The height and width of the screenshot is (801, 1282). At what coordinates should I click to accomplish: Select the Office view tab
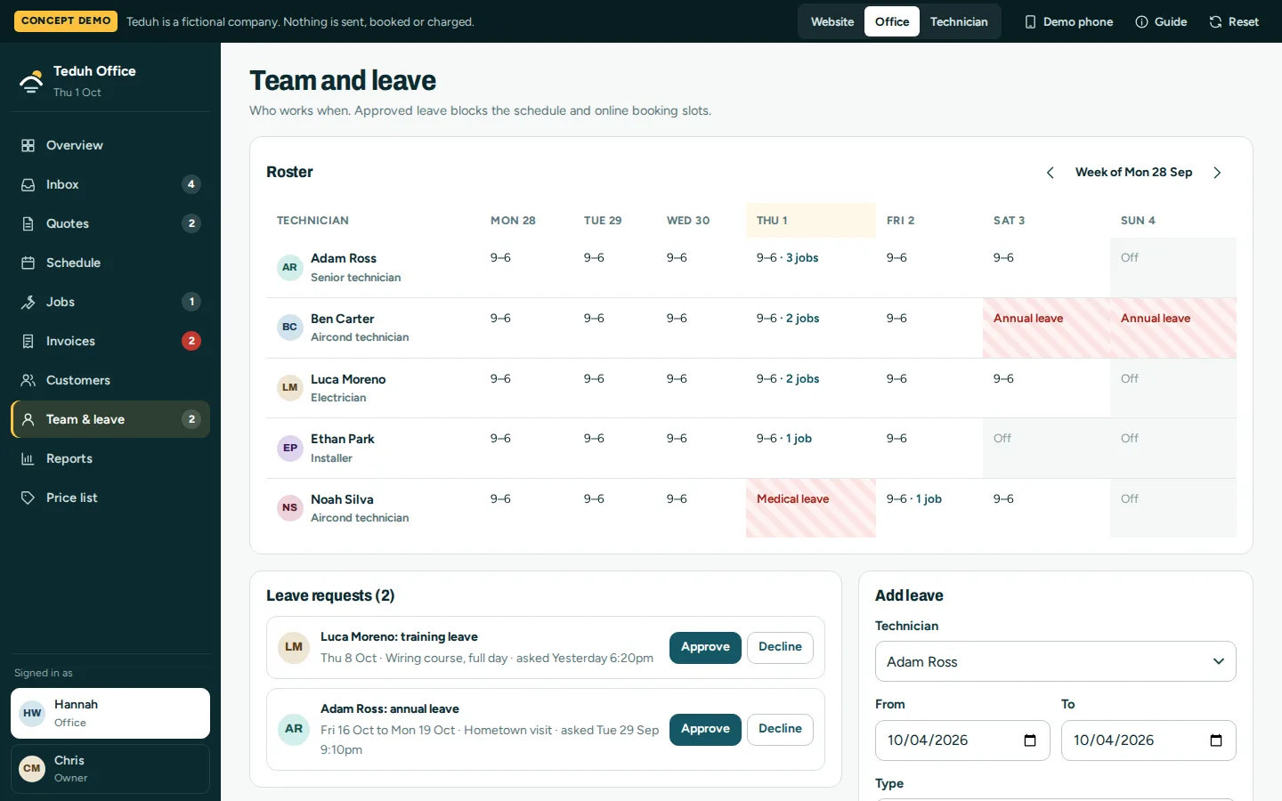click(x=892, y=21)
